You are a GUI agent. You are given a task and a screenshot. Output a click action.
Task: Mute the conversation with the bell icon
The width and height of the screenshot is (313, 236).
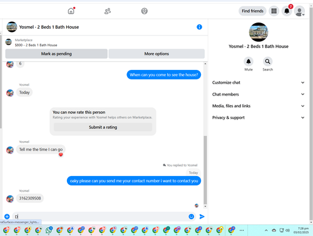pos(249,62)
